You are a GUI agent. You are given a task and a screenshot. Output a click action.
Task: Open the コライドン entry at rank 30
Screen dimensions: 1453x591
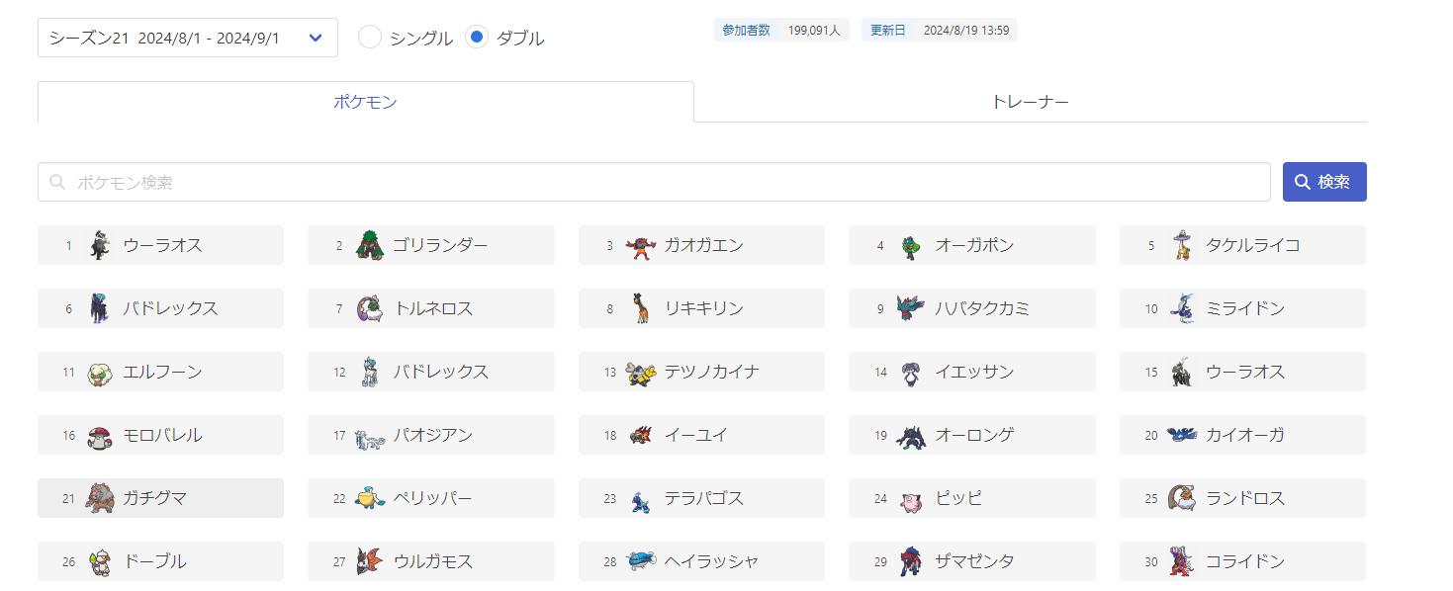pos(1242,561)
